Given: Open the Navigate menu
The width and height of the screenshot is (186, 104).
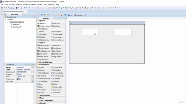Looking at the screenshot, I should (x=26, y=5).
